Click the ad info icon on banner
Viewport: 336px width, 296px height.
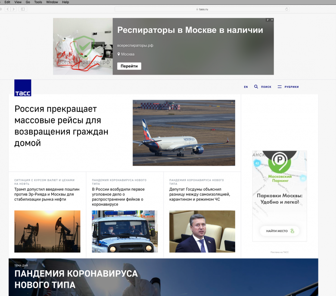(268, 20)
